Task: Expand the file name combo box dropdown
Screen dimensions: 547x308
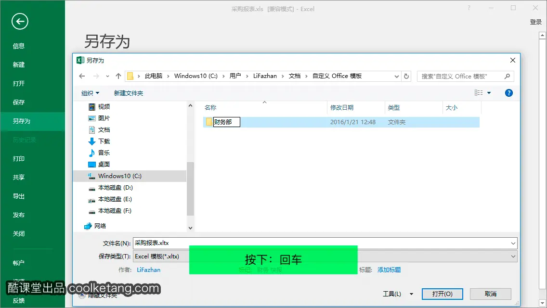Action: click(x=513, y=243)
